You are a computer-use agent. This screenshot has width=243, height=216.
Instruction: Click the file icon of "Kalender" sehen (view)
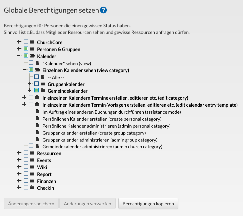coord(37,63)
